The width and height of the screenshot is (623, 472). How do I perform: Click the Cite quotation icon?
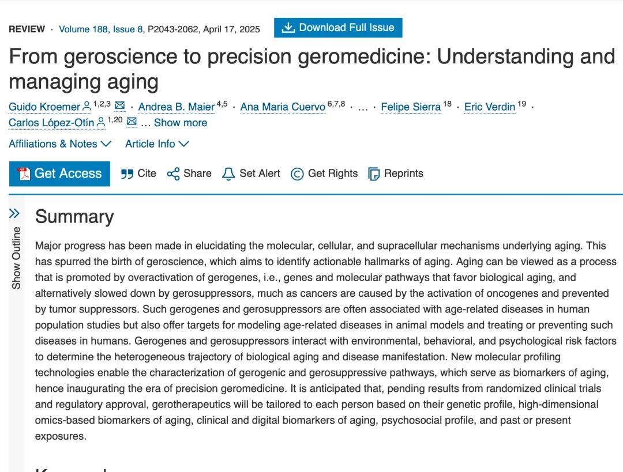click(x=127, y=174)
